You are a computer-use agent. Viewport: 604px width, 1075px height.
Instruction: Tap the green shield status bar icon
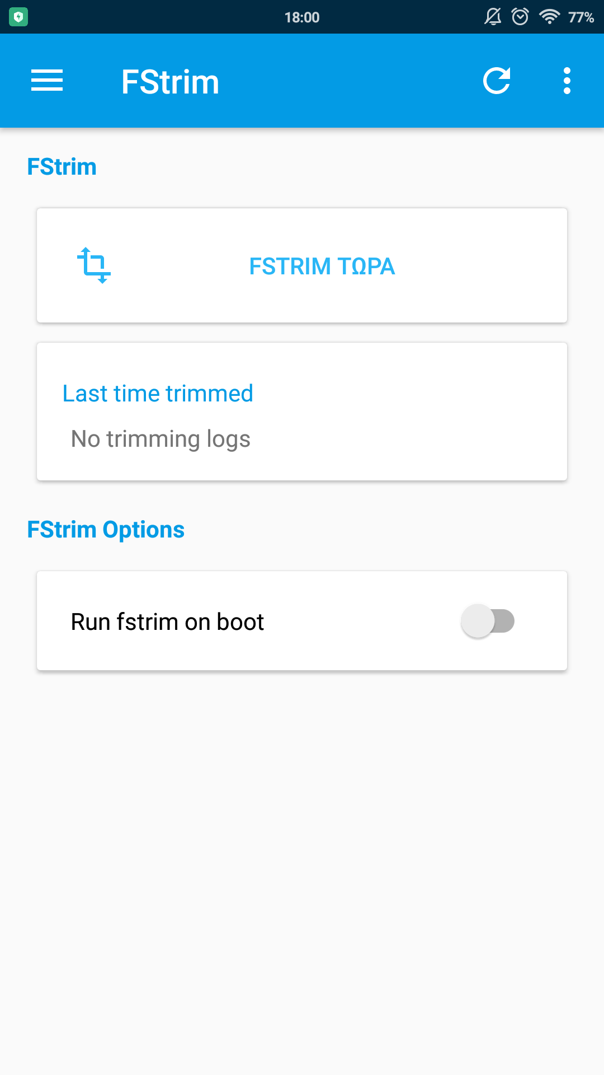pyautogui.click(x=18, y=17)
